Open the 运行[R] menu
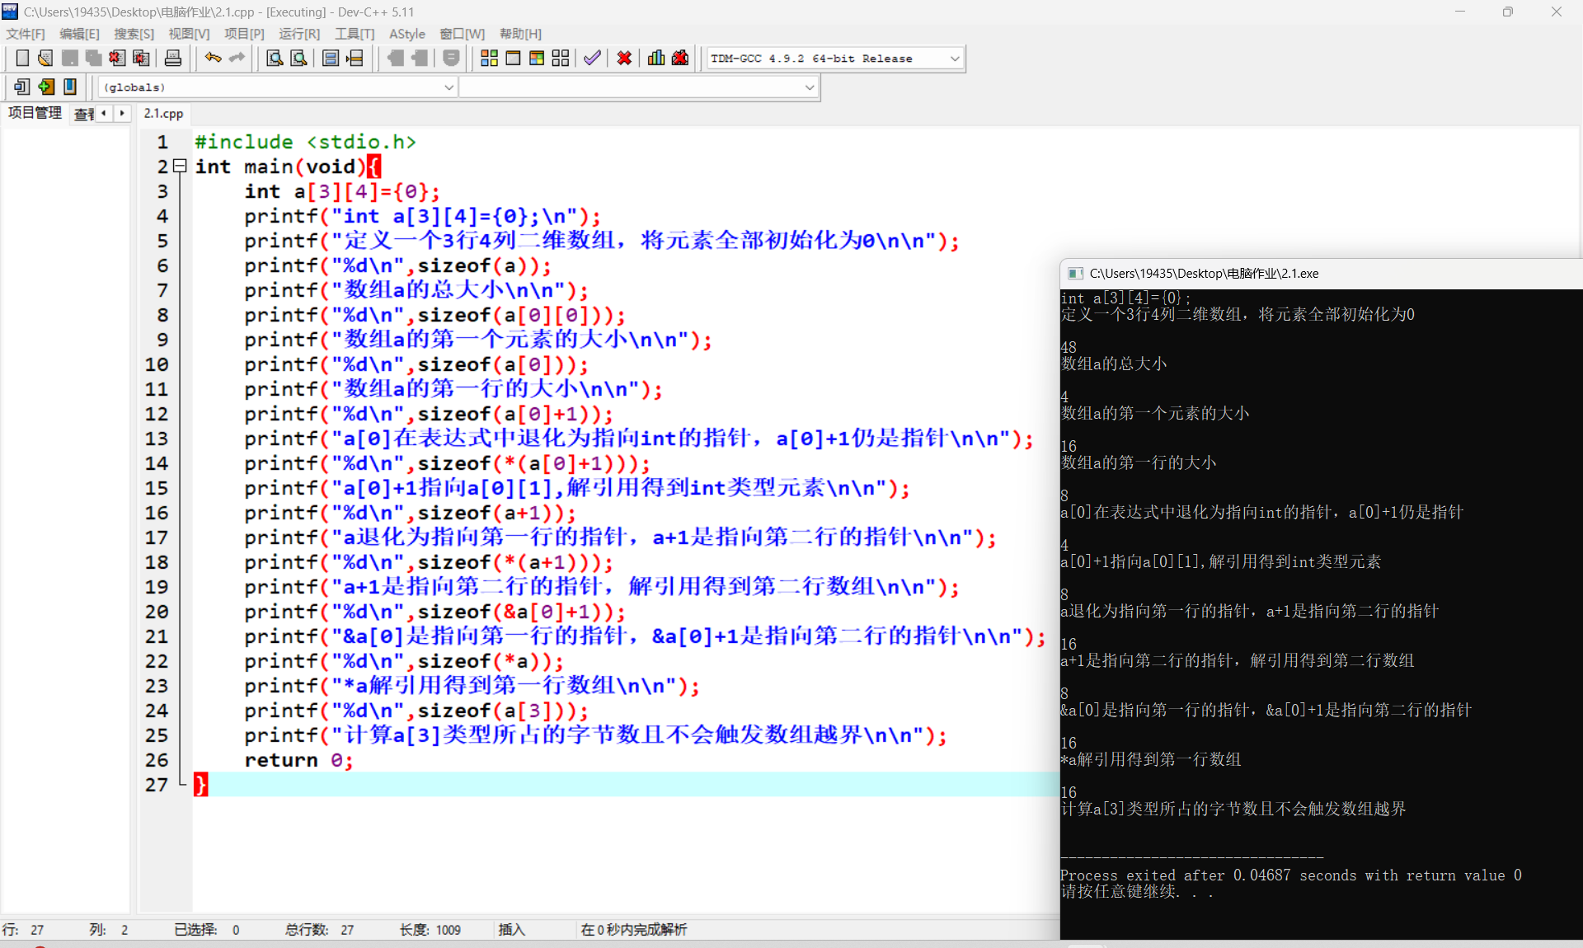This screenshot has width=1583, height=948. [298, 34]
